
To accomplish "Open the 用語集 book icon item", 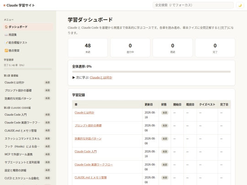I will (28, 35).
